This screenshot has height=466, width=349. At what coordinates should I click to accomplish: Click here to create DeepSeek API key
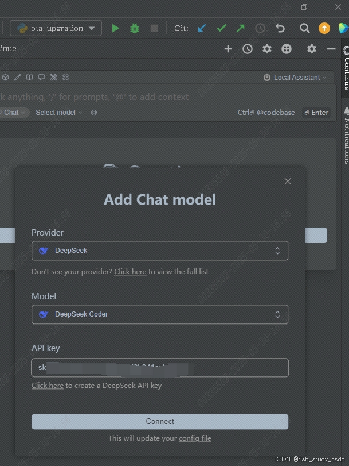click(x=48, y=386)
